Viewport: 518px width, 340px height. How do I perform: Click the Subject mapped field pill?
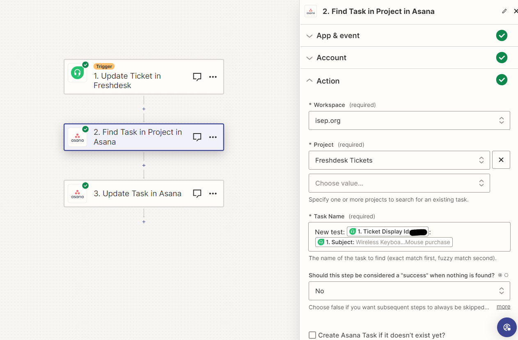click(384, 242)
